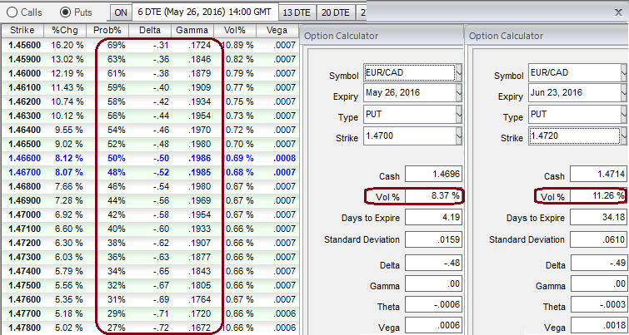
Task: Switch to the ON expiry tab
Action: point(121,12)
